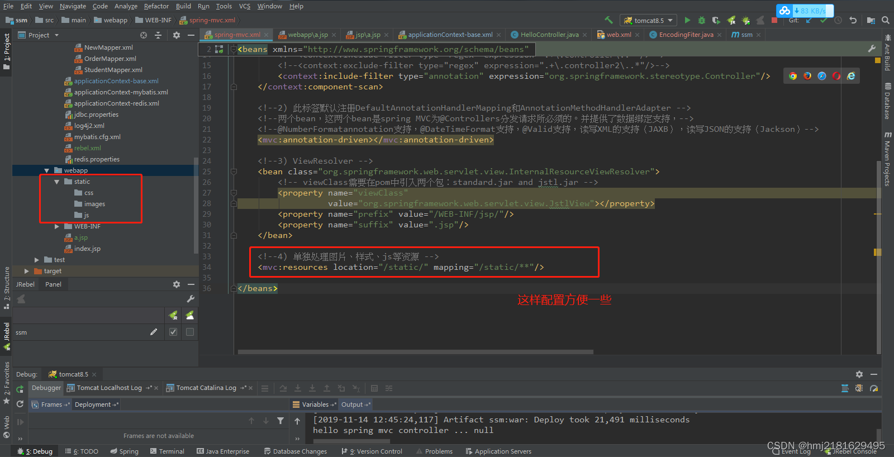
Task: Preview the file in Firefox browser
Action: [807, 76]
